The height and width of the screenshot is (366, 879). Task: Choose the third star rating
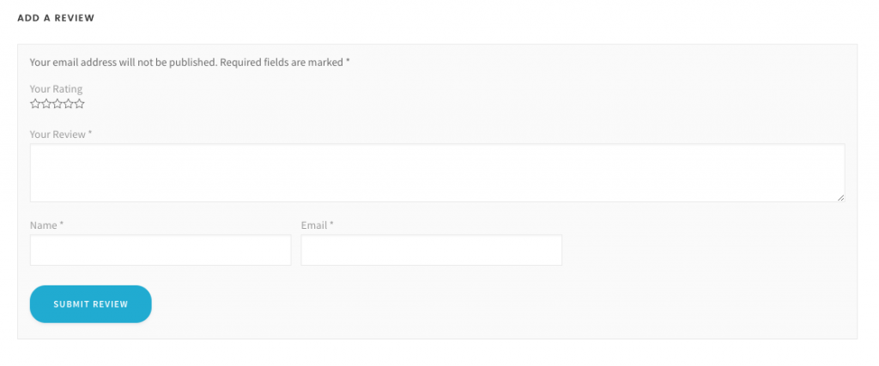coord(58,104)
